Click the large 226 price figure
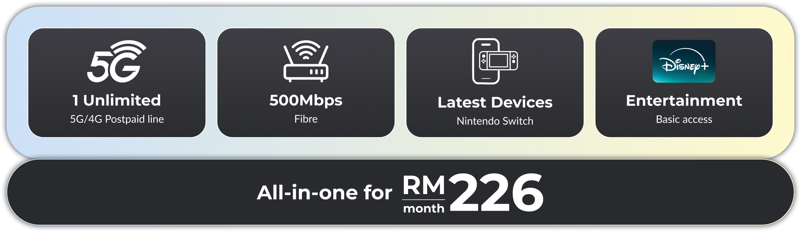Screen dimensions: 801x232 point(496,193)
